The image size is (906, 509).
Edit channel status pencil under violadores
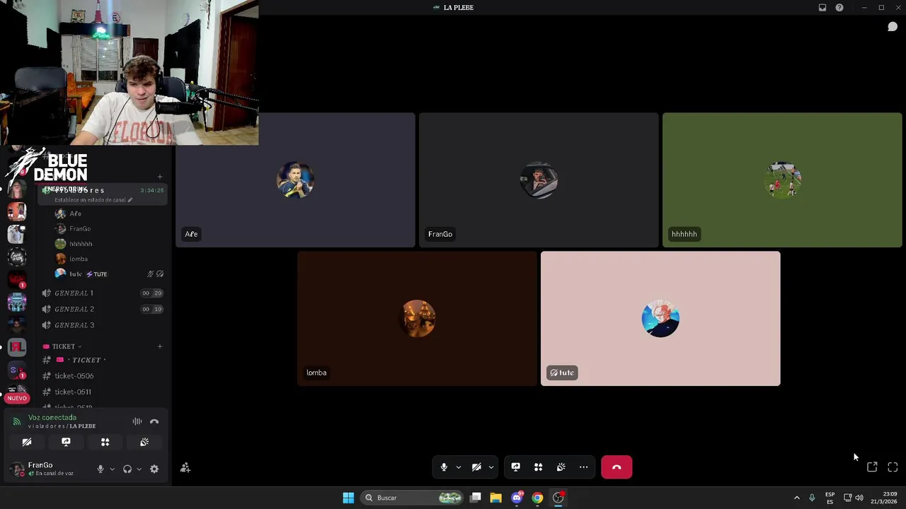click(x=130, y=200)
